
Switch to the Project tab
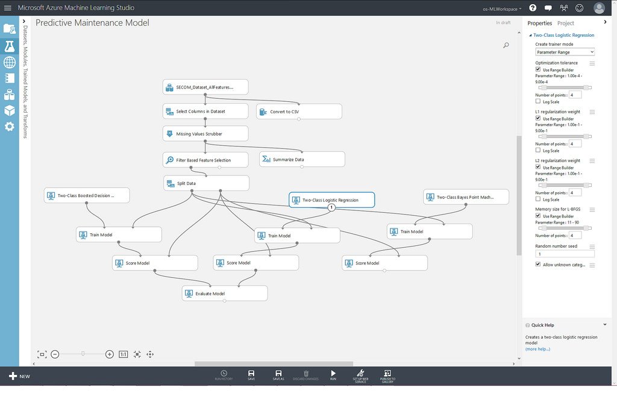pos(565,23)
